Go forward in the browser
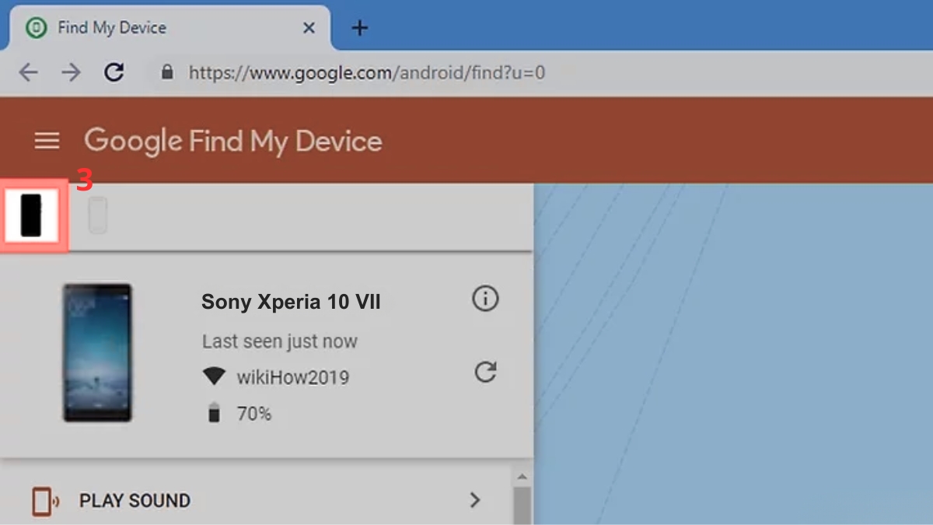The height and width of the screenshot is (525, 933). [x=72, y=73]
